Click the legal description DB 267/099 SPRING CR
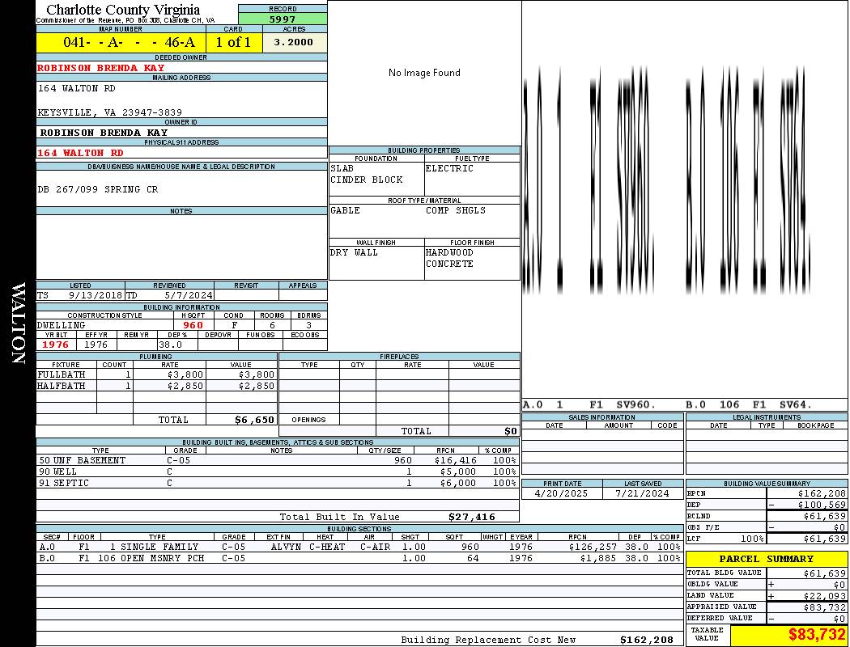 [x=98, y=189]
